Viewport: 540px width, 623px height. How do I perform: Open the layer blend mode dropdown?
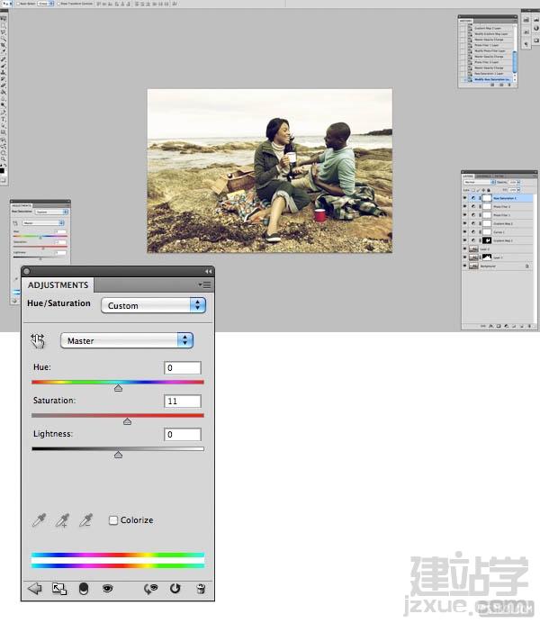(x=479, y=182)
